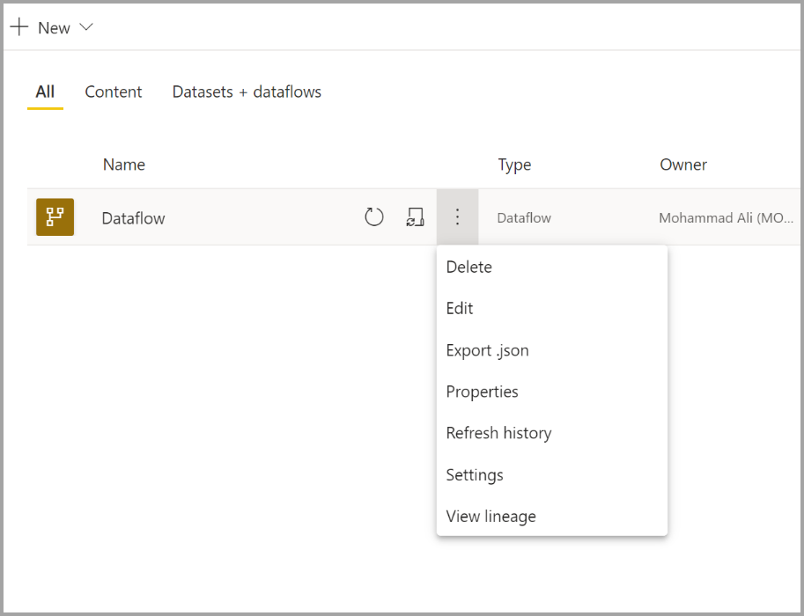Viewport: 804px width, 616px height.
Task: Click Delete in the context menu
Action: click(x=468, y=267)
